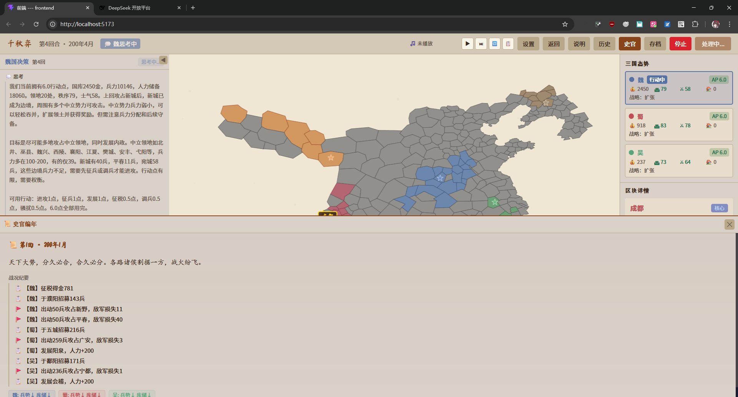Select the 吴 faction card
Image resolution: width=738 pixels, height=397 pixels.
[x=679, y=161]
